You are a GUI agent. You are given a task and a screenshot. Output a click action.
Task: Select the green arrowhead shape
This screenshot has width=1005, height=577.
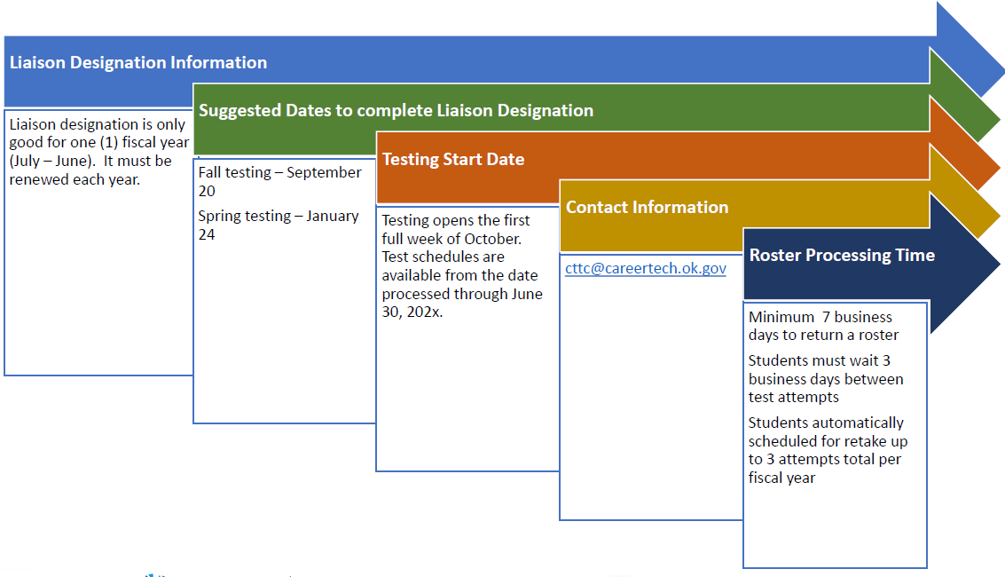click(x=958, y=107)
